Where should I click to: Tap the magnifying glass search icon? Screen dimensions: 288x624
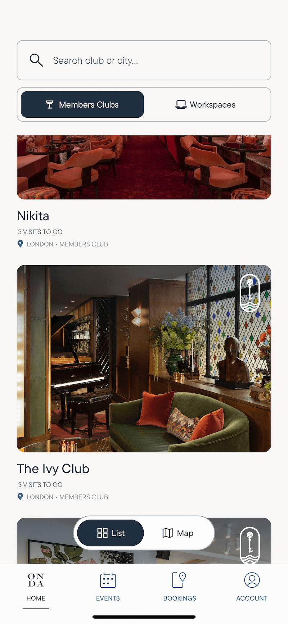coord(36,60)
